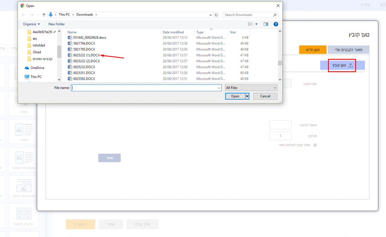Image resolution: width=386 pixels, height=237 pixels.
Task: Select the file 6025232 (1).DOCX
Action: (x=86, y=55)
